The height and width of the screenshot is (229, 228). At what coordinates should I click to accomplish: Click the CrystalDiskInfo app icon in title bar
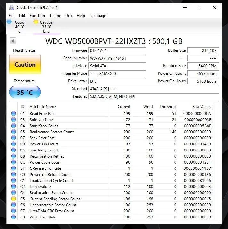(12, 7)
